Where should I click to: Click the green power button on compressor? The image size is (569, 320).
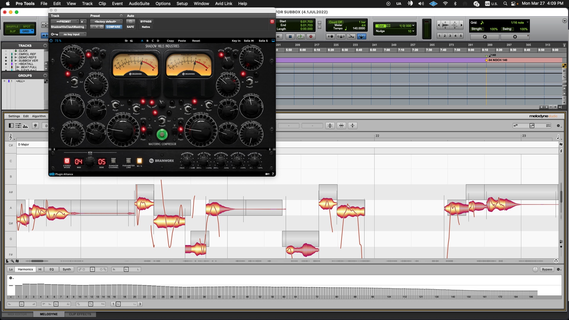click(162, 135)
